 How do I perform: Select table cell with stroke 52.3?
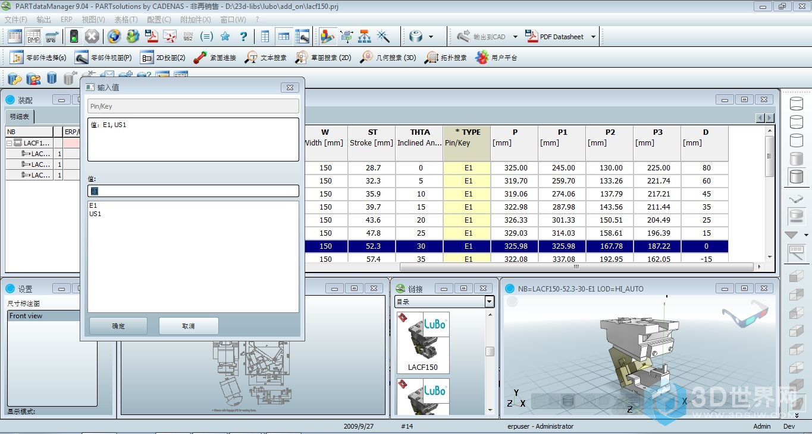click(372, 246)
